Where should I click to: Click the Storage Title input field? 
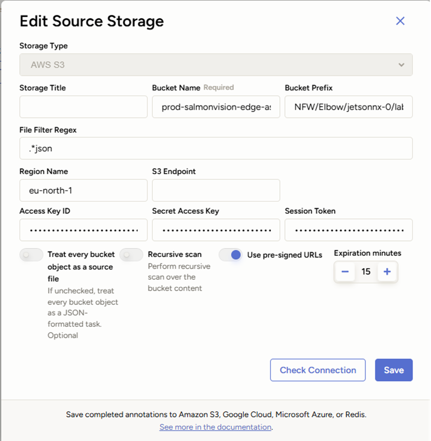point(83,106)
